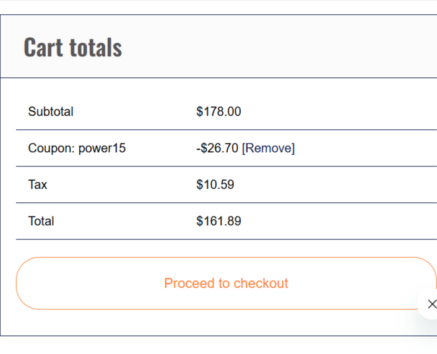Select the Tax label
This screenshot has height=354, width=437.
coord(38,184)
